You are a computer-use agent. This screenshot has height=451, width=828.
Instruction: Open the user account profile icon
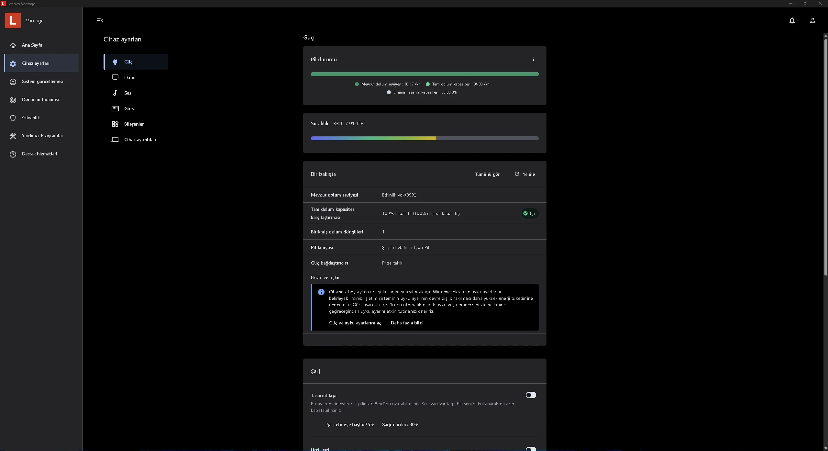812,21
